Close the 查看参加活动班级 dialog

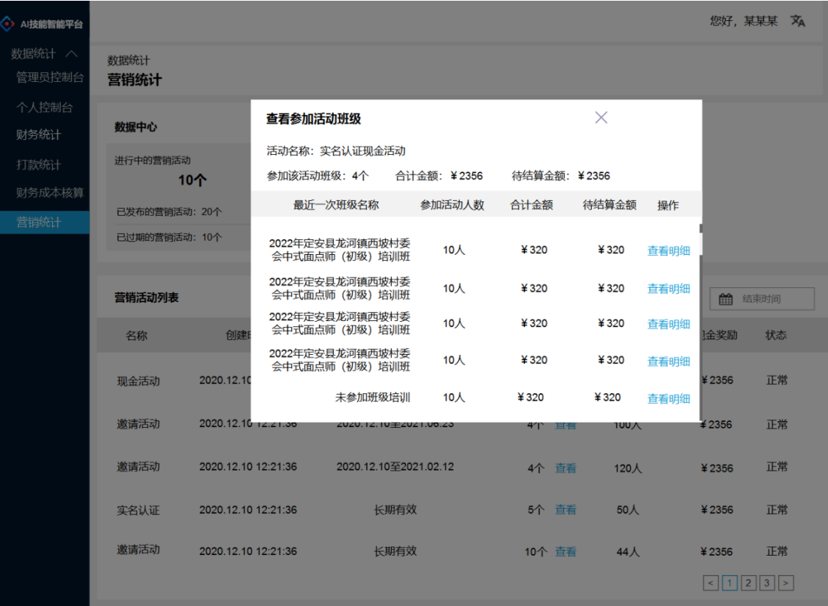600,117
